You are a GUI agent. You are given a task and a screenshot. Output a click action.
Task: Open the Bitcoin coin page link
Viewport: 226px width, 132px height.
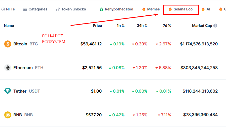pos(20,44)
